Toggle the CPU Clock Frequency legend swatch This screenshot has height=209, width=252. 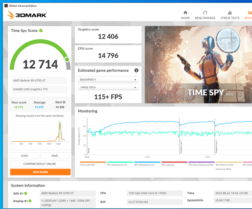201,162
